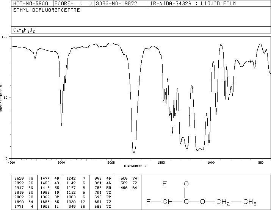Click the WAVENUMBER axis title
Viewport: 271px width, 210px height.
point(136,166)
